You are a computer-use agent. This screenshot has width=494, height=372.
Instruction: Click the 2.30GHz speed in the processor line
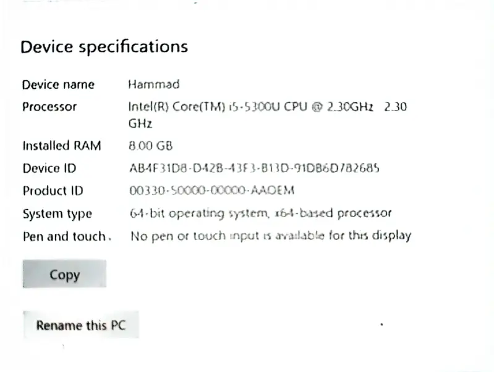tap(350, 107)
